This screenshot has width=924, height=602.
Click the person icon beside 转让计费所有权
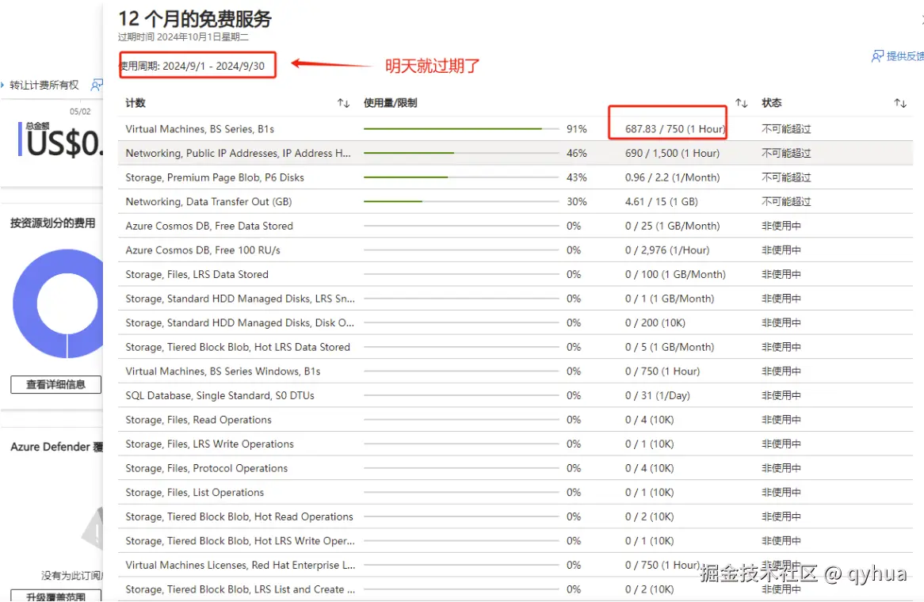pos(97,86)
